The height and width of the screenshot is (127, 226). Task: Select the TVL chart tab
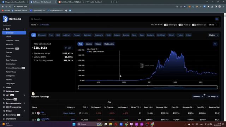(80, 44)
